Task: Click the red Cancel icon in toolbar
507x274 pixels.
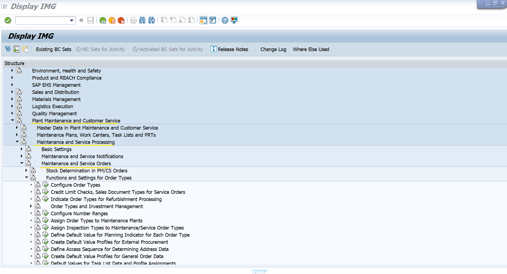Action: 121,20
